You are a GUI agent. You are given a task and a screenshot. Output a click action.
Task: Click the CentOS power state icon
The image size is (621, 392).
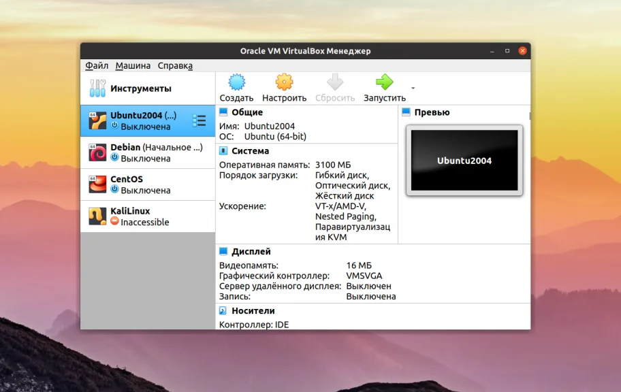pos(114,189)
